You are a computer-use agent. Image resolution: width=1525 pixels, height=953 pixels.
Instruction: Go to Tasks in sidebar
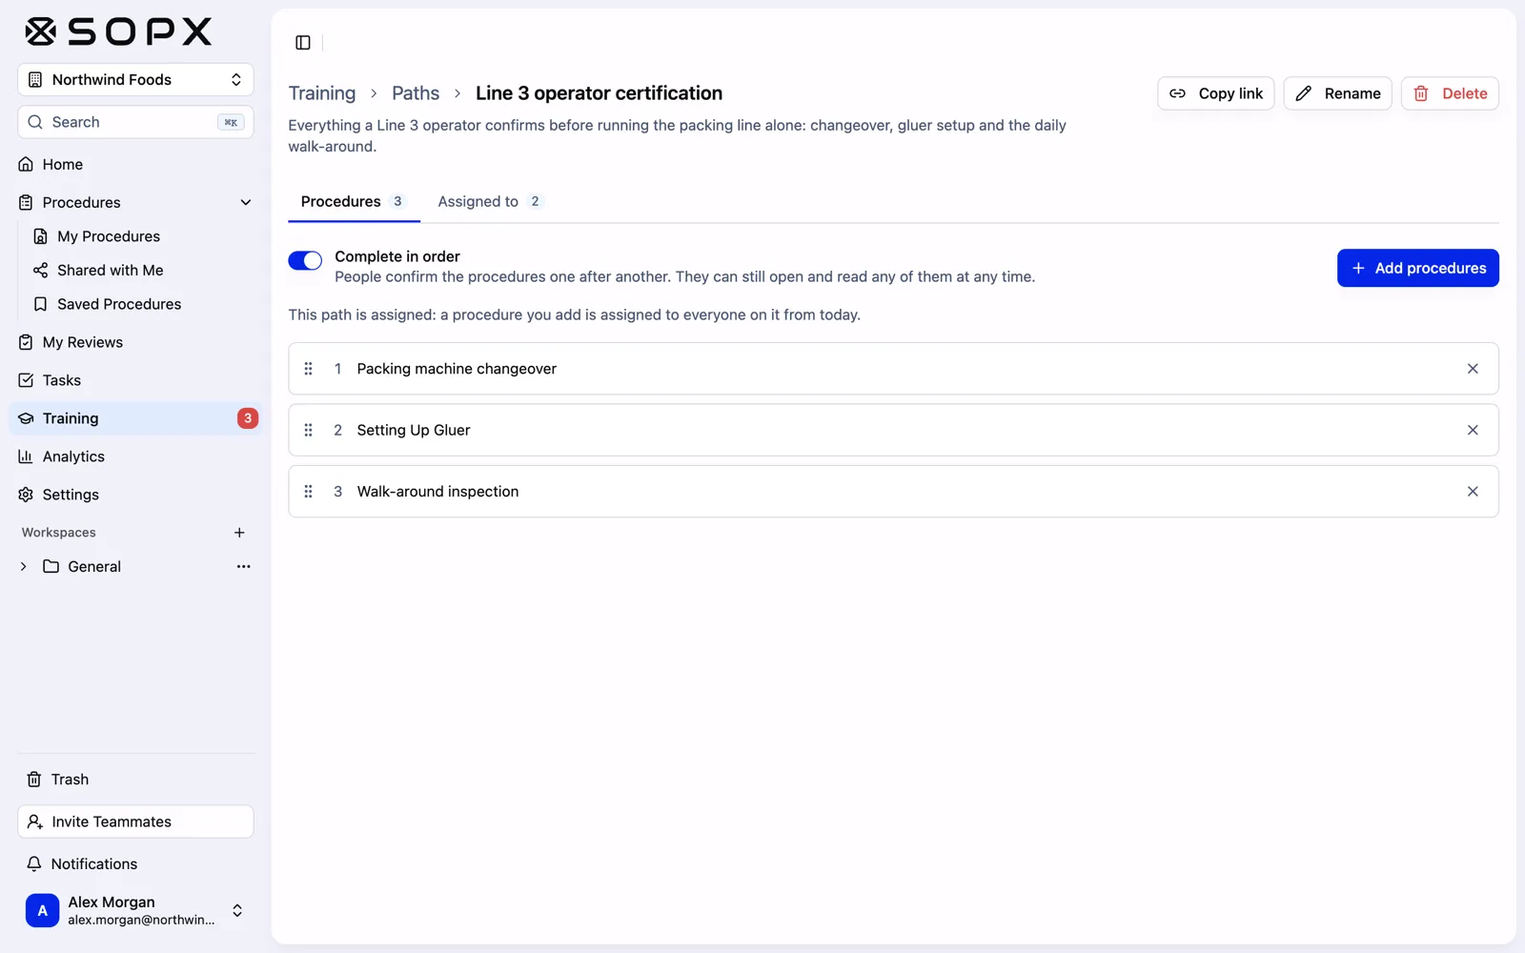click(135, 380)
